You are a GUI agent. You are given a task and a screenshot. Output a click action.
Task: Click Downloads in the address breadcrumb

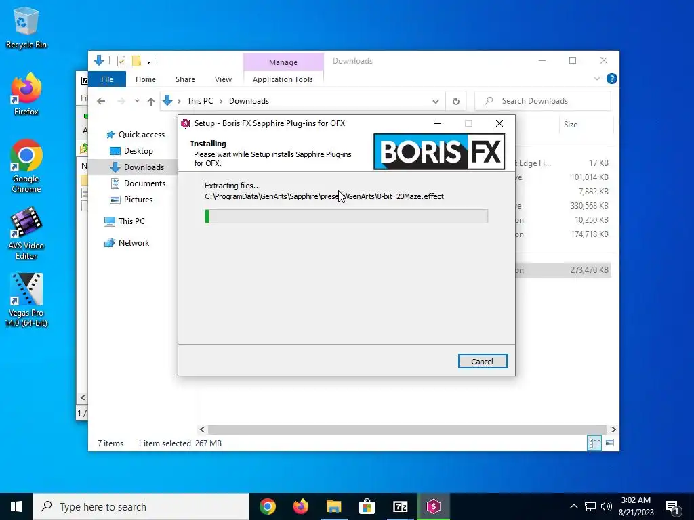pyautogui.click(x=249, y=101)
